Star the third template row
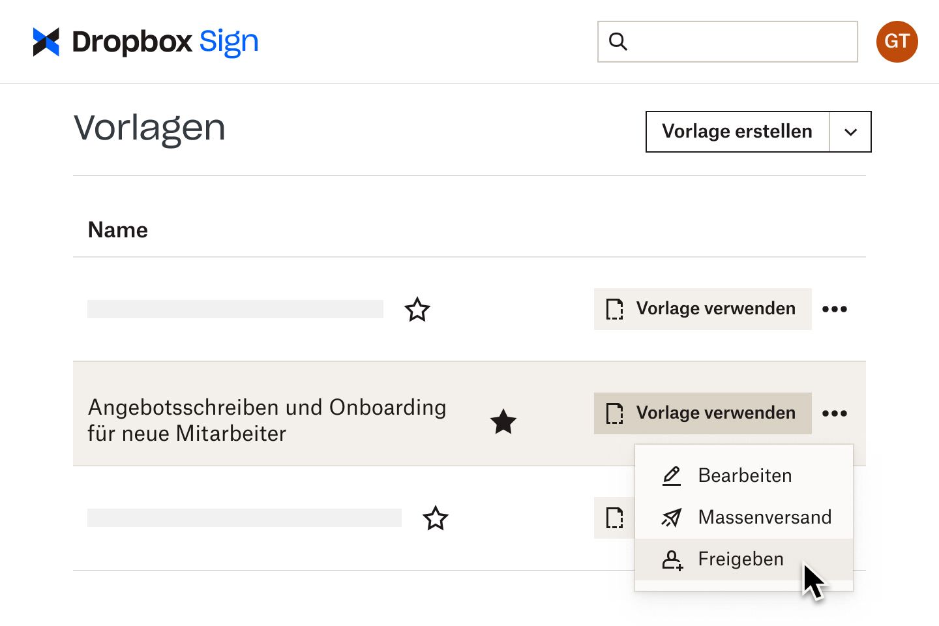Image resolution: width=939 pixels, height=626 pixels. (436, 518)
